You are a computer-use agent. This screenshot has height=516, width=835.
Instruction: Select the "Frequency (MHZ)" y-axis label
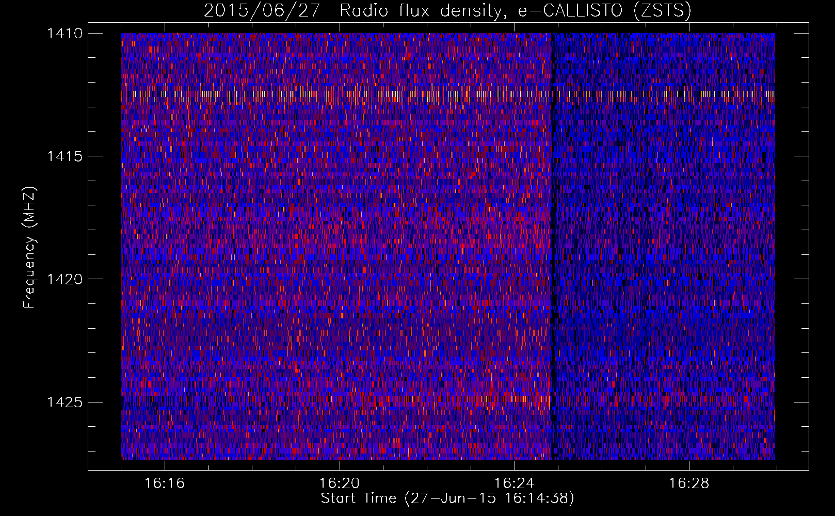point(29,247)
